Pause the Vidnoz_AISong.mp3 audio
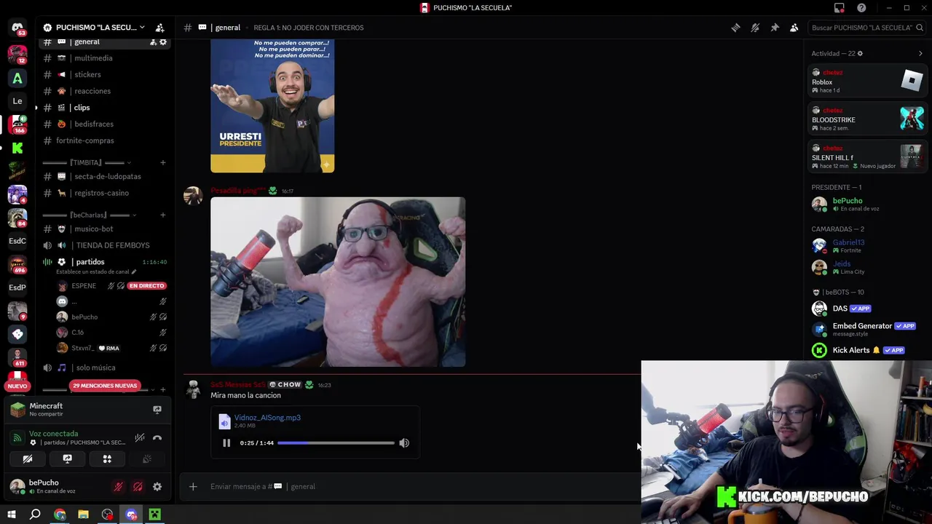The height and width of the screenshot is (524, 932). (226, 442)
